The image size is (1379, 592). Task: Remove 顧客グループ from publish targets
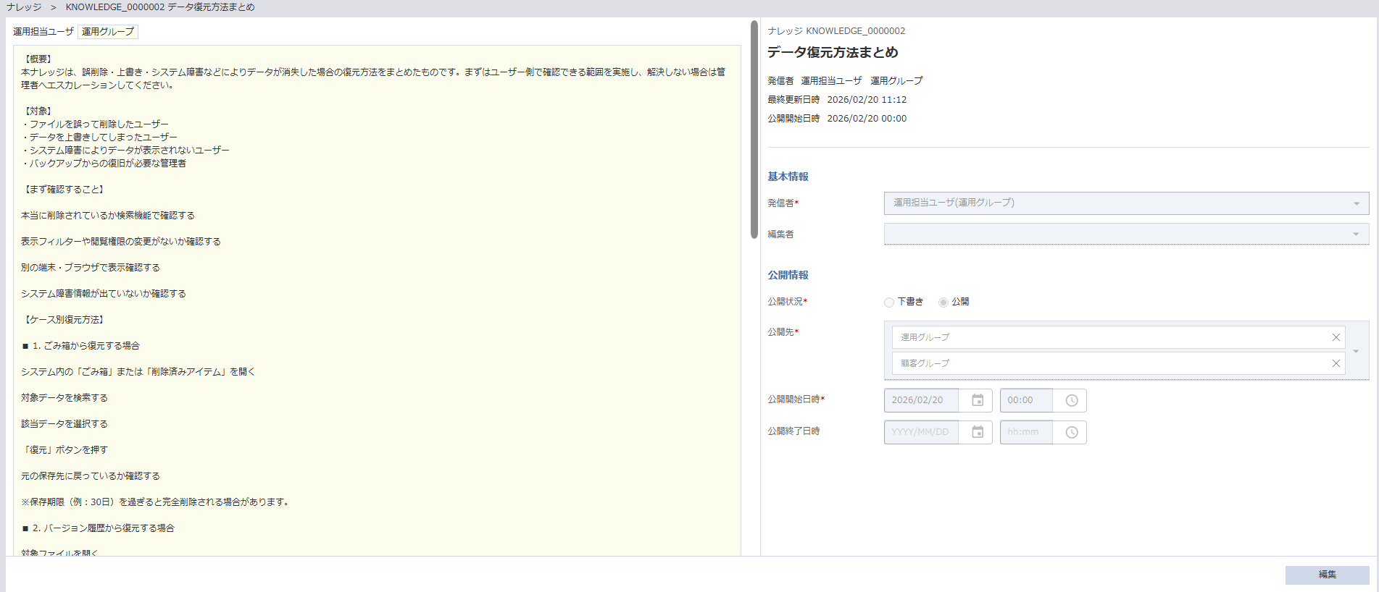pos(1336,363)
